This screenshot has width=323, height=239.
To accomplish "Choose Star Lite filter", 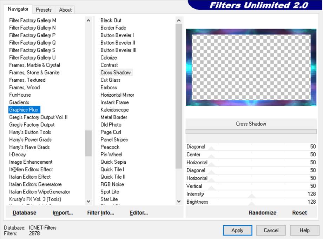I will [109, 199].
